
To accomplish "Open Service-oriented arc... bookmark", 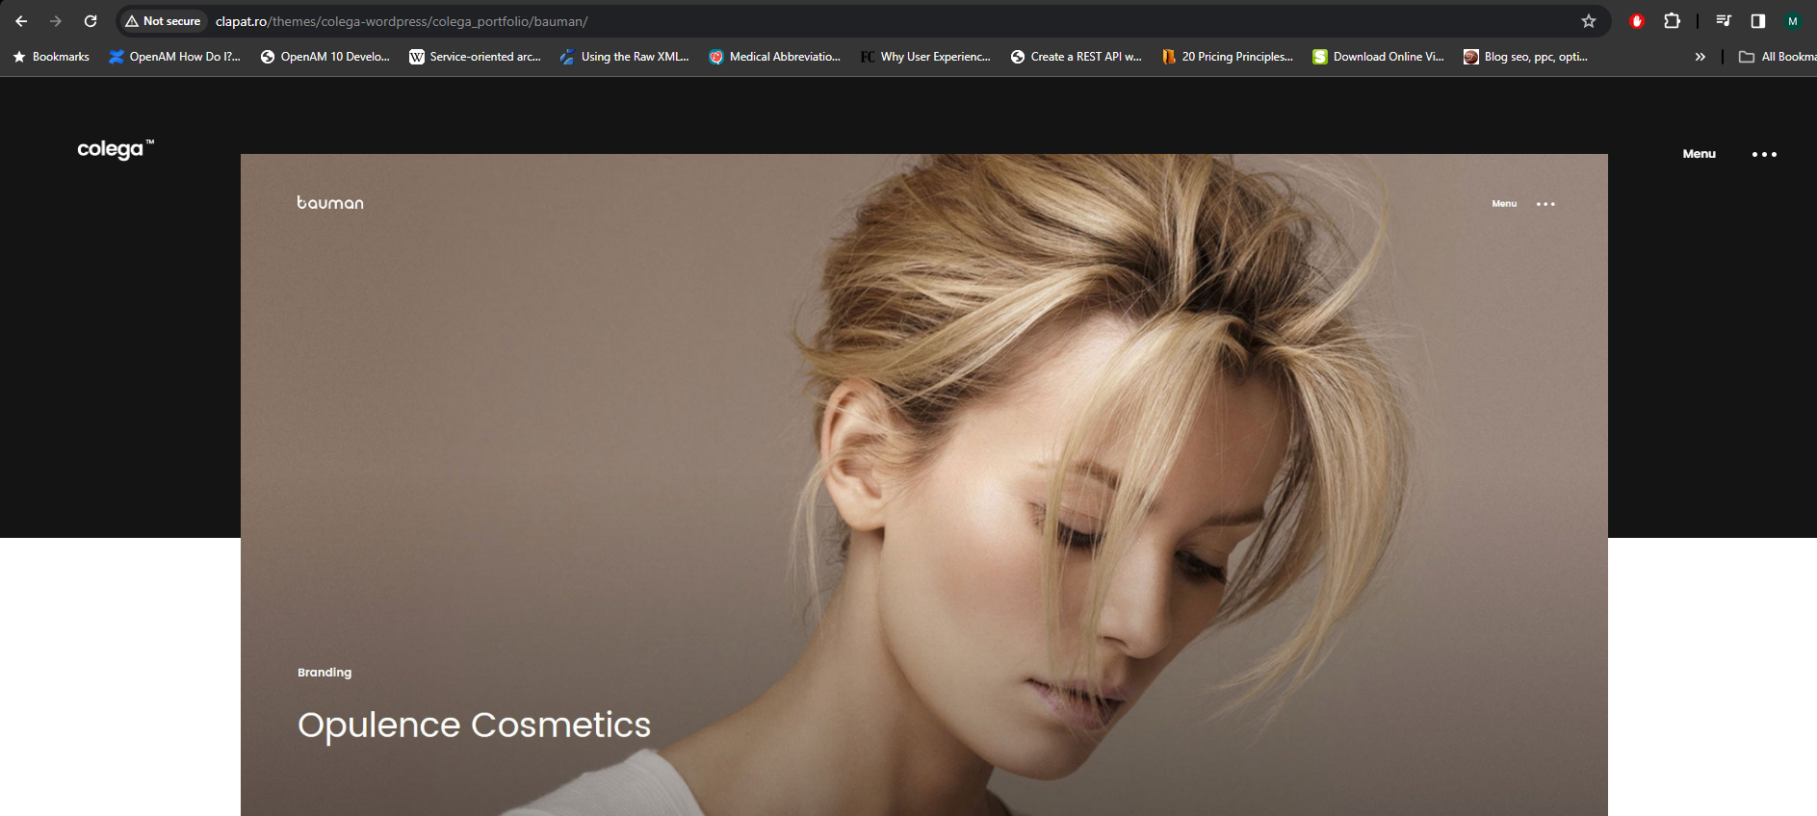I will click(x=475, y=57).
